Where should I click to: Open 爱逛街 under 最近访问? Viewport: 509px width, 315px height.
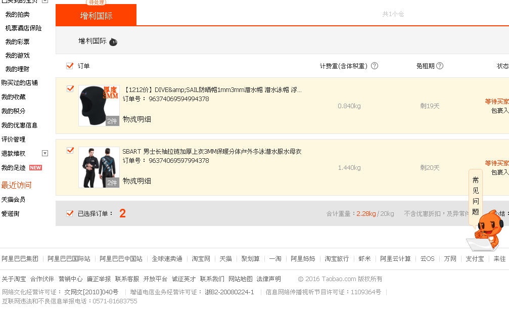(x=11, y=214)
